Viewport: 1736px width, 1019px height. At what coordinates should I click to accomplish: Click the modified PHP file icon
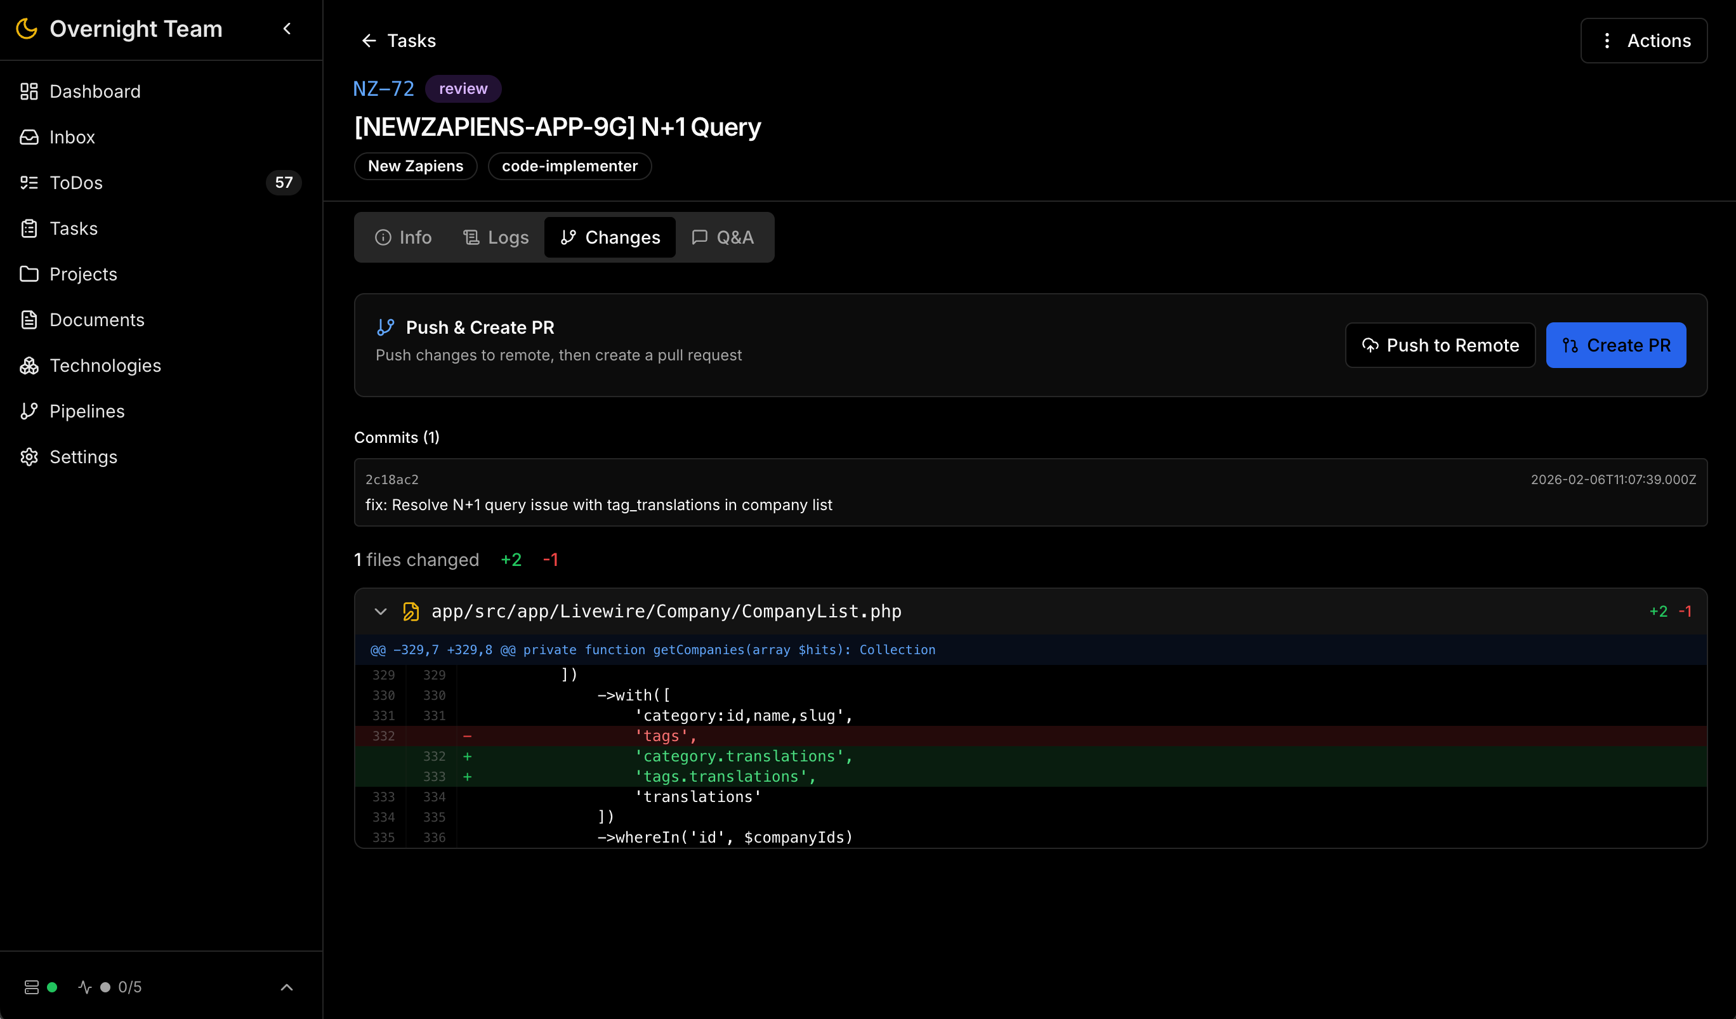pos(411,612)
